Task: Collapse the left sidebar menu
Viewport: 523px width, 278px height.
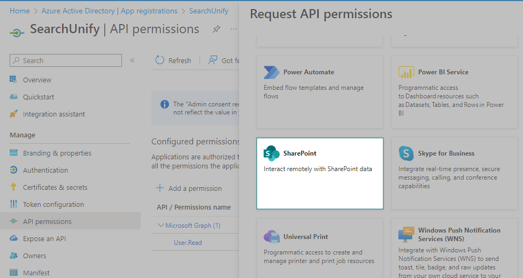Action: [132, 60]
